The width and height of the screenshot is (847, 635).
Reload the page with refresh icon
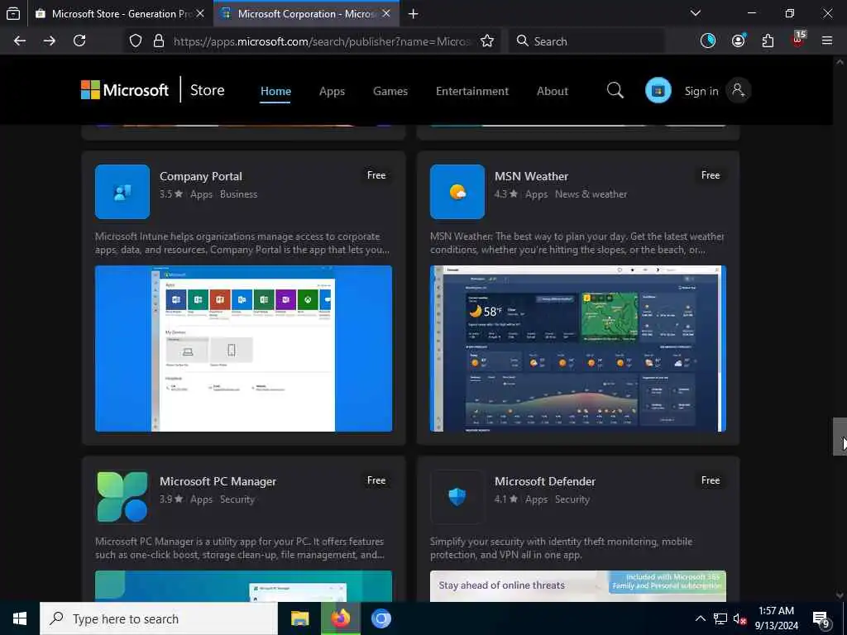tap(79, 41)
